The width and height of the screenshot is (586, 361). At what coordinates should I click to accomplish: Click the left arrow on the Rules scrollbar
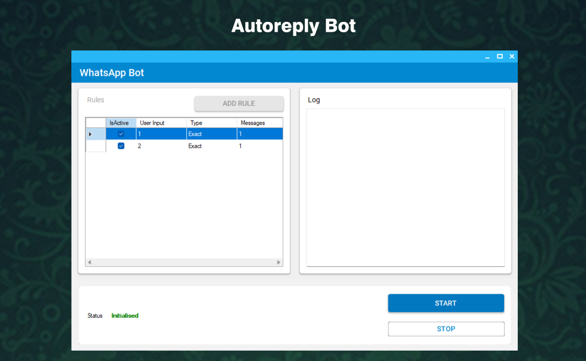click(89, 263)
